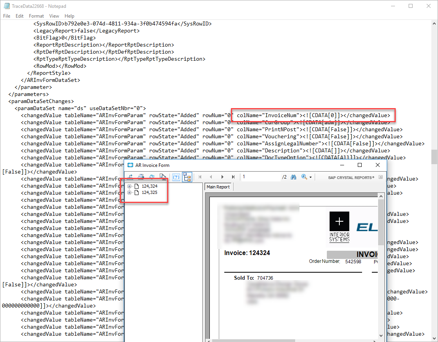This screenshot has height=342, width=438.
Task: Go to next page of report
Action: pos(222,177)
